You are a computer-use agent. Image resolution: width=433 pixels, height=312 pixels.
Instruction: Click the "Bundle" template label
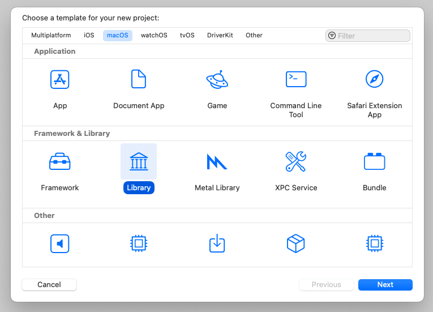[x=375, y=187]
